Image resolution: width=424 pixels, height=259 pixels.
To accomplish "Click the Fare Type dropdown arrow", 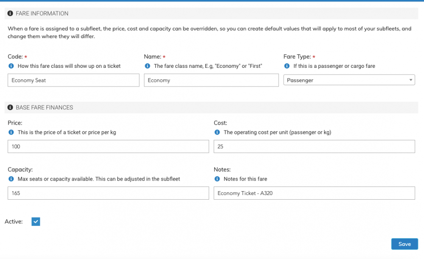I will (410, 80).
